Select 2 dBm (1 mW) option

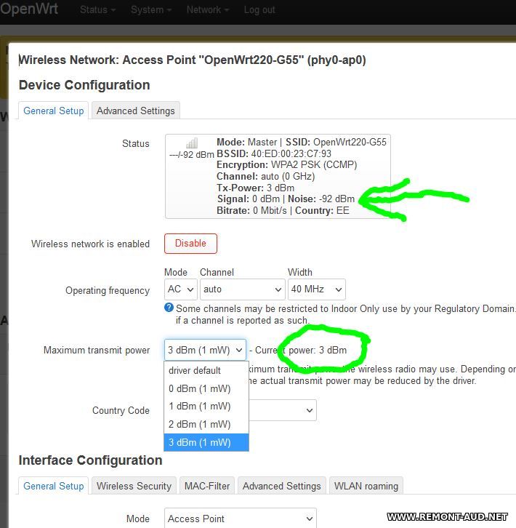(200, 424)
